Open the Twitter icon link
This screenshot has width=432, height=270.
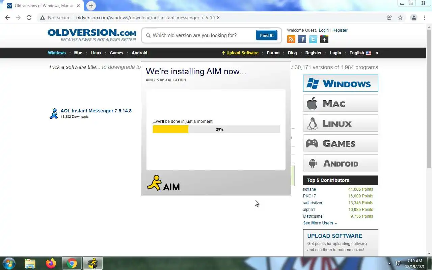point(313,39)
